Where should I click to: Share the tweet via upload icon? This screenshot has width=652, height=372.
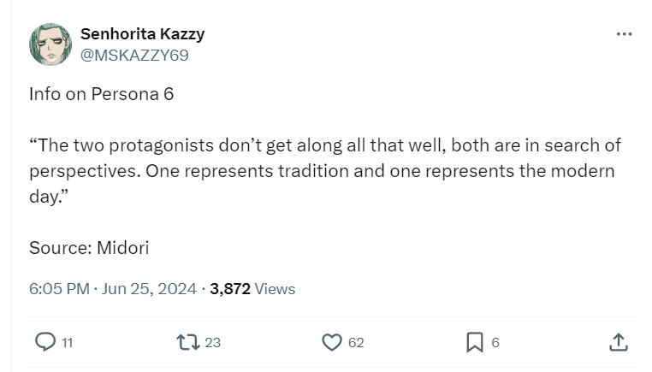point(619,342)
